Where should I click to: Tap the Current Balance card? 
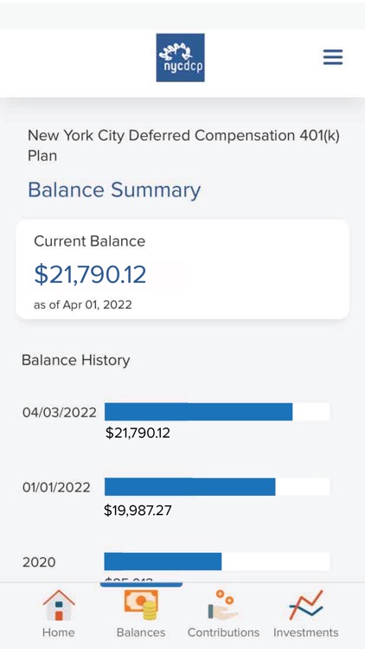tap(182, 269)
